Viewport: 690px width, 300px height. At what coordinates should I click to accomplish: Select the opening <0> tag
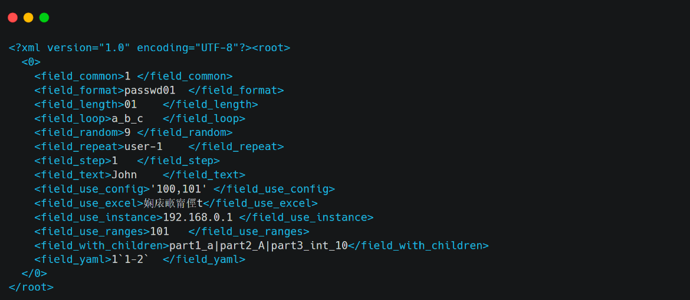coord(31,62)
